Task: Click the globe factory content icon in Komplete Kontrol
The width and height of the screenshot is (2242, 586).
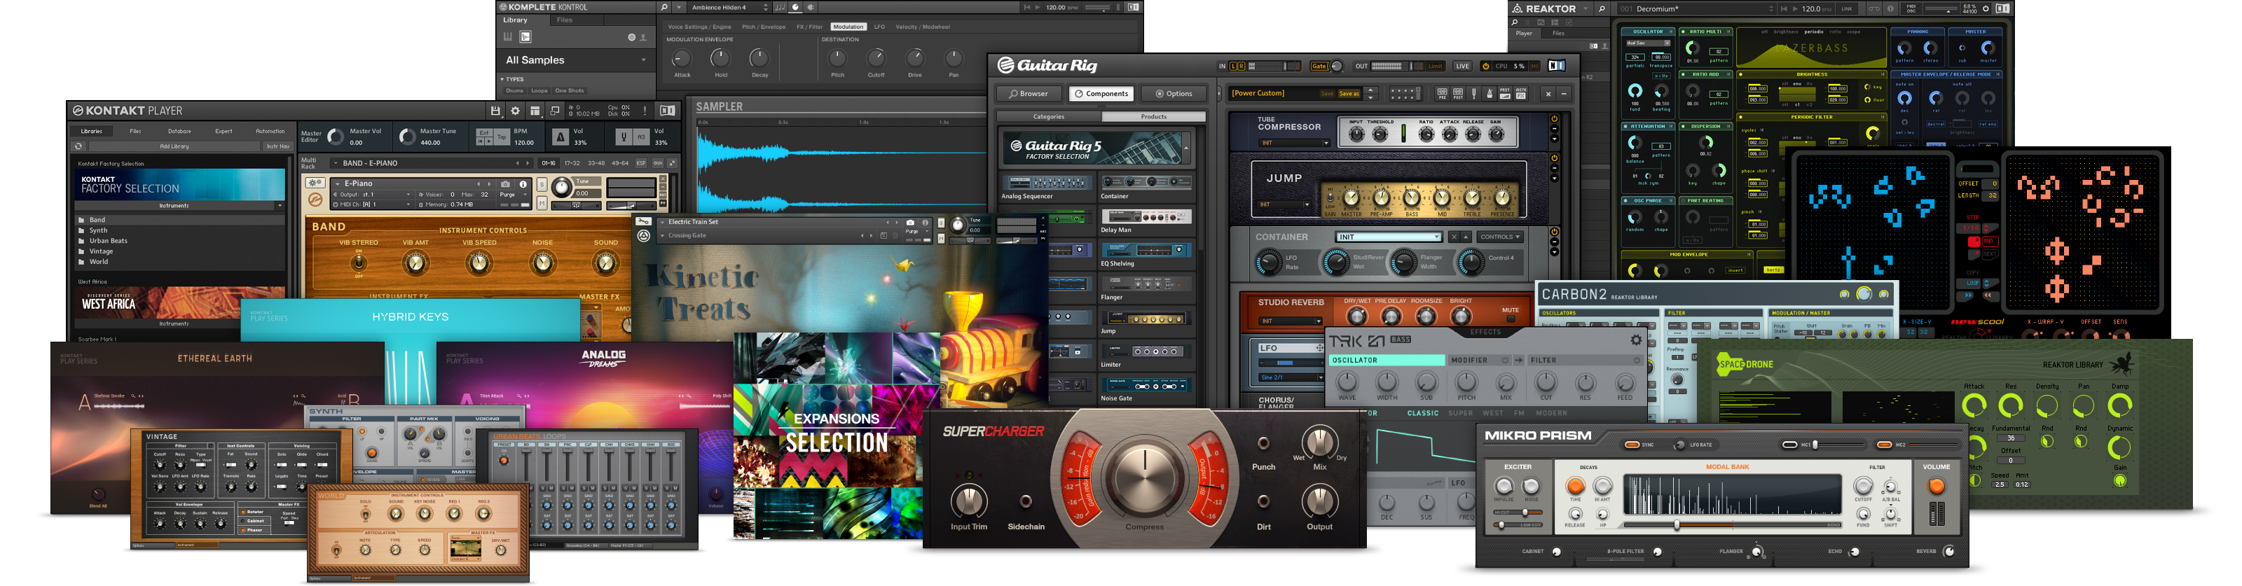Action: point(632,37)
